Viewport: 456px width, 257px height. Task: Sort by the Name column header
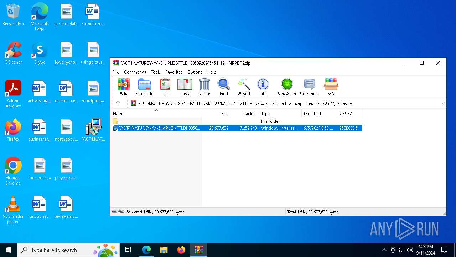pos(156,114)
